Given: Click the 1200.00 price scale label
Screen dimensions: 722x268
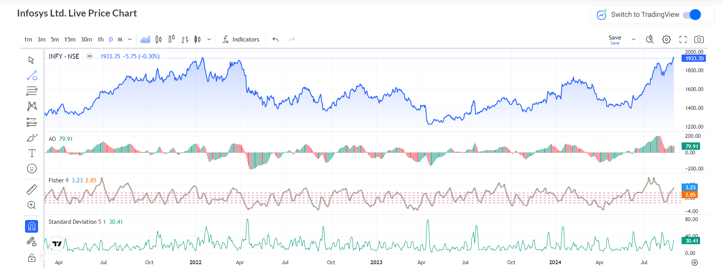Looking at the screenshot, I should coord(694,127).
